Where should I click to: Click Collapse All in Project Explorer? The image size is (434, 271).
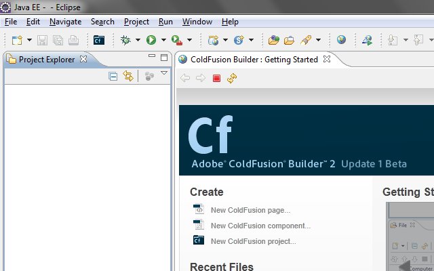tap(113, 76)
